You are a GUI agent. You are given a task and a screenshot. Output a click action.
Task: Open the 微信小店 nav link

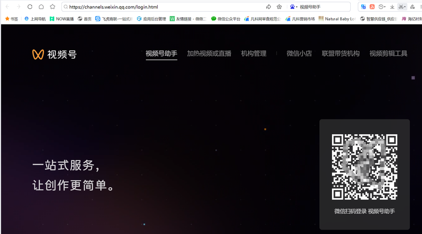click(x=299, y=54)
